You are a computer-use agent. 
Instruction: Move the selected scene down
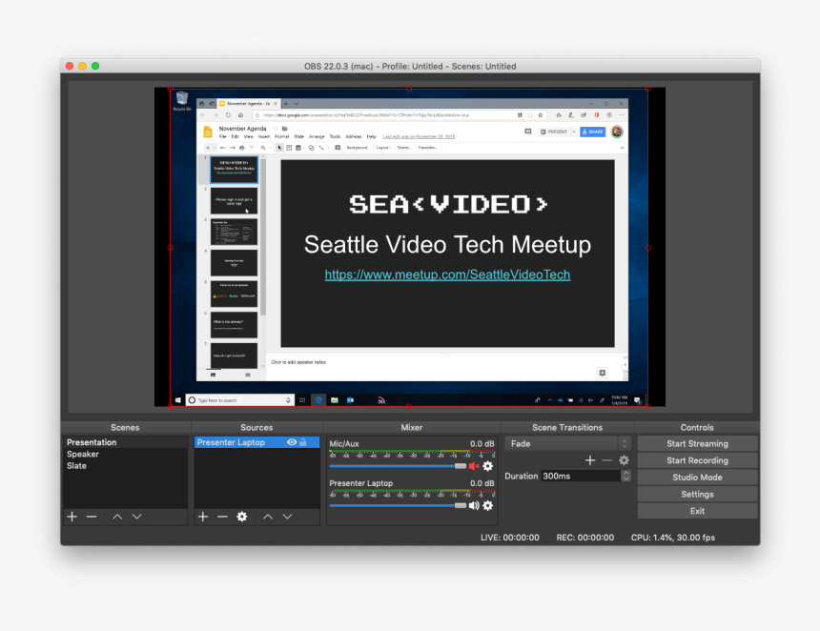click(x=138, y=516)
